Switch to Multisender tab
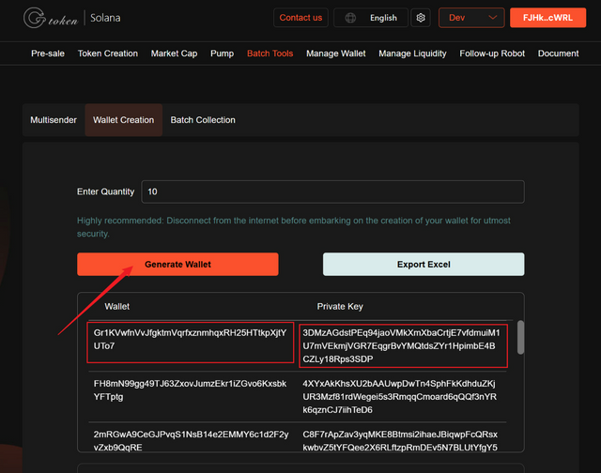Screen dimensions: 601x473 tap(54, 120)
